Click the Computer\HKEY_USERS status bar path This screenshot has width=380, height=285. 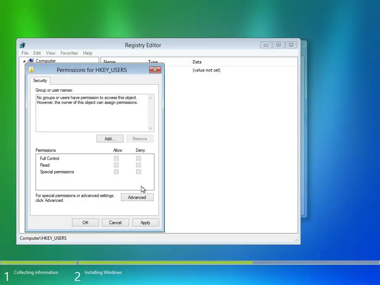[x=43, y=238]
